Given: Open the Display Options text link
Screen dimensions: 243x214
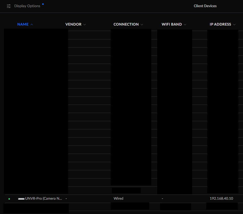Looking at the screenshot, I should point(27,6).
